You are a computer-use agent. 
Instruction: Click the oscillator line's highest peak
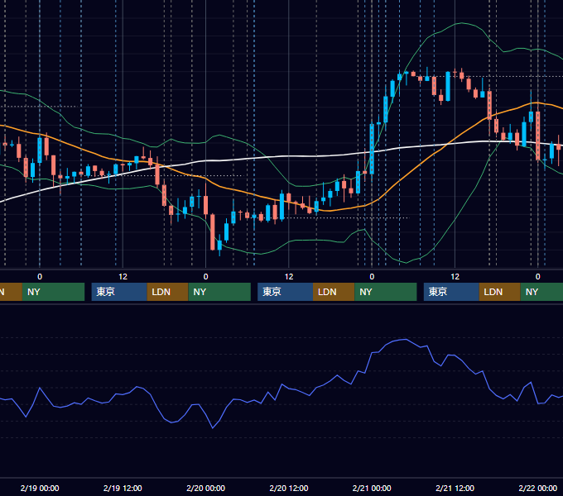click(405, 339)
